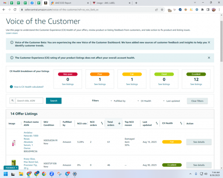Click the teal Search button

click(54, 101)
